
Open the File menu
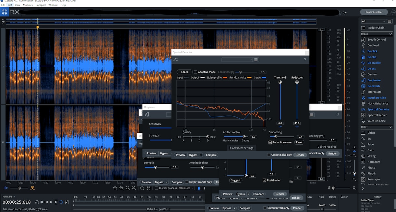[3, 5]
